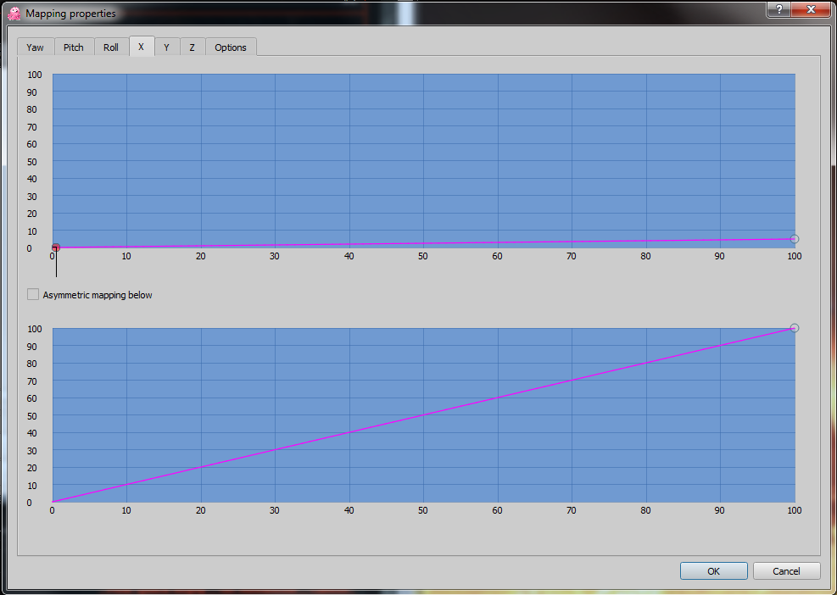This screenshot has width=837, height=595.
Task: Click the OK button
Action: pyautogui.click(x=714, y=571)
